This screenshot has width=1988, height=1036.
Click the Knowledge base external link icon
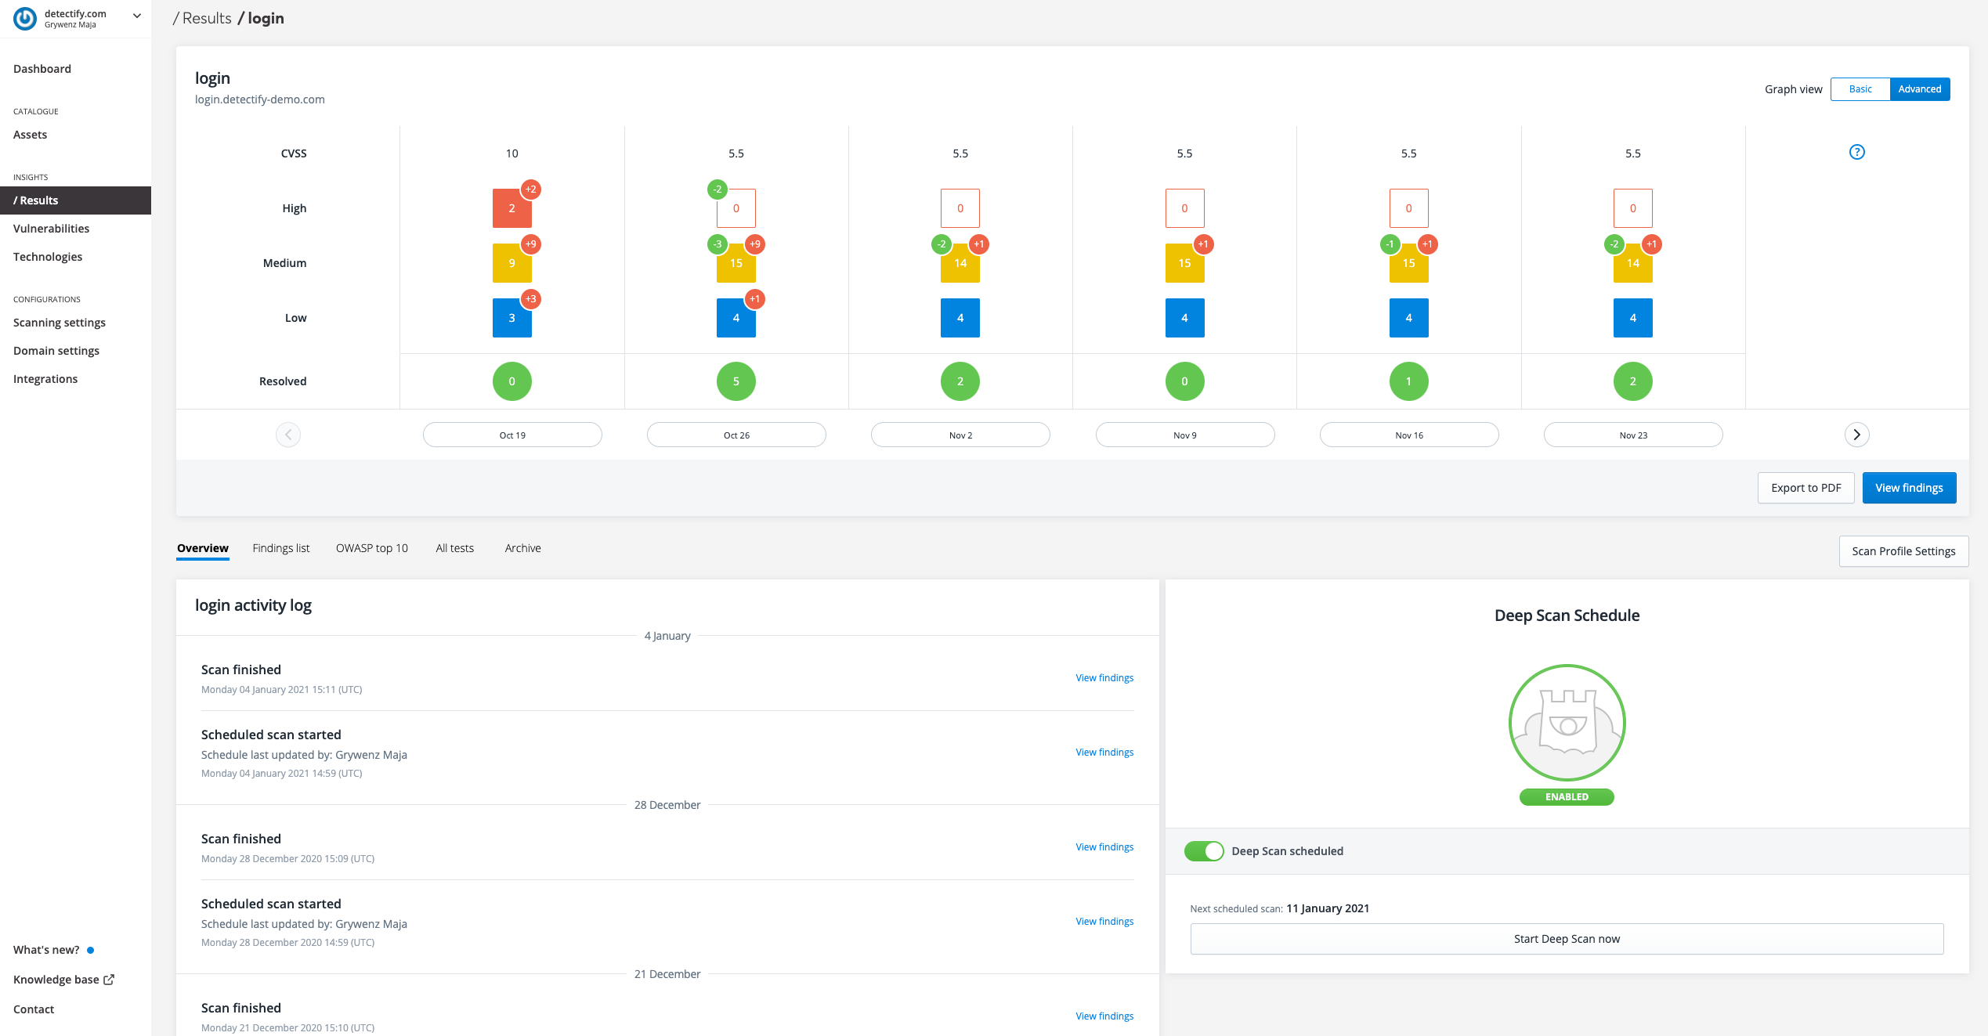pos(109,979)
